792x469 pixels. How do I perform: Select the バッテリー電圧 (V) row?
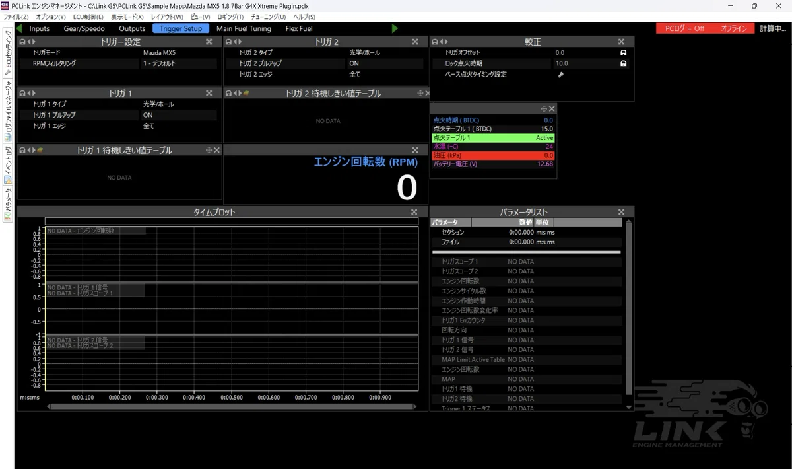pos(493,164)
